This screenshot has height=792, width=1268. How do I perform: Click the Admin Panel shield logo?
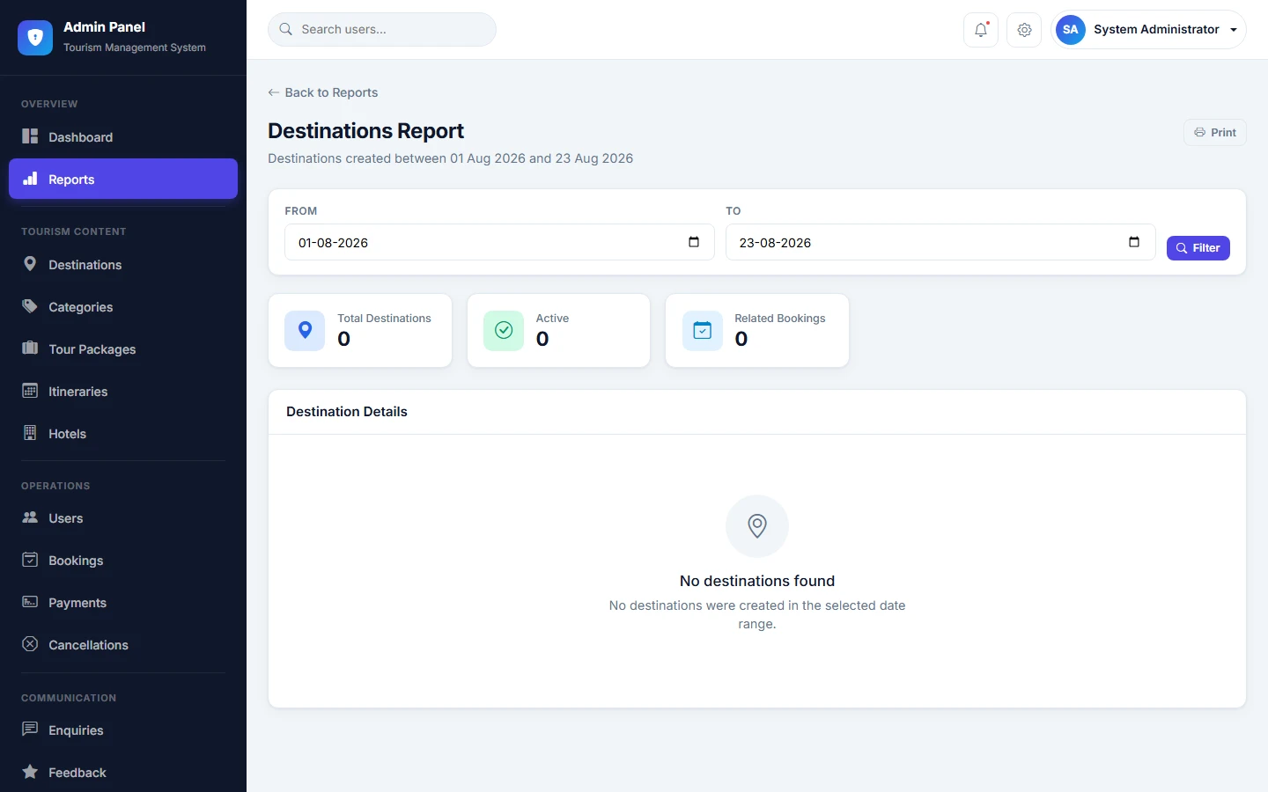click(x=35, y=38)
